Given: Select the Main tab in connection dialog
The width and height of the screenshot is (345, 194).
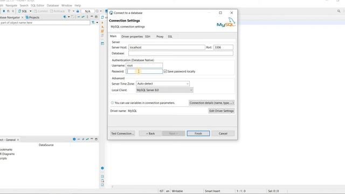Looking at the screenshot, I should coord(113,36).
